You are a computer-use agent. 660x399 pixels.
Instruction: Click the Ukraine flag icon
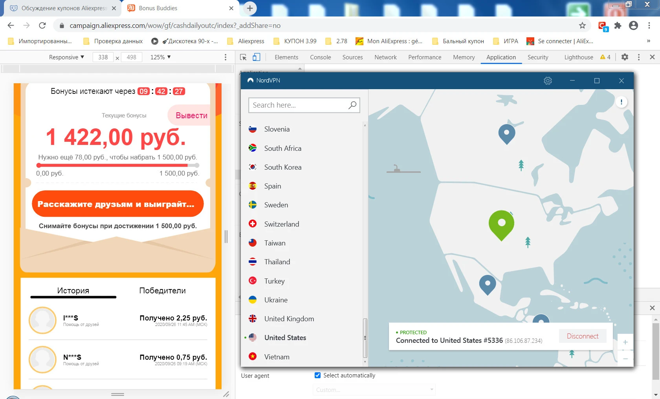[x=253, y=300]
